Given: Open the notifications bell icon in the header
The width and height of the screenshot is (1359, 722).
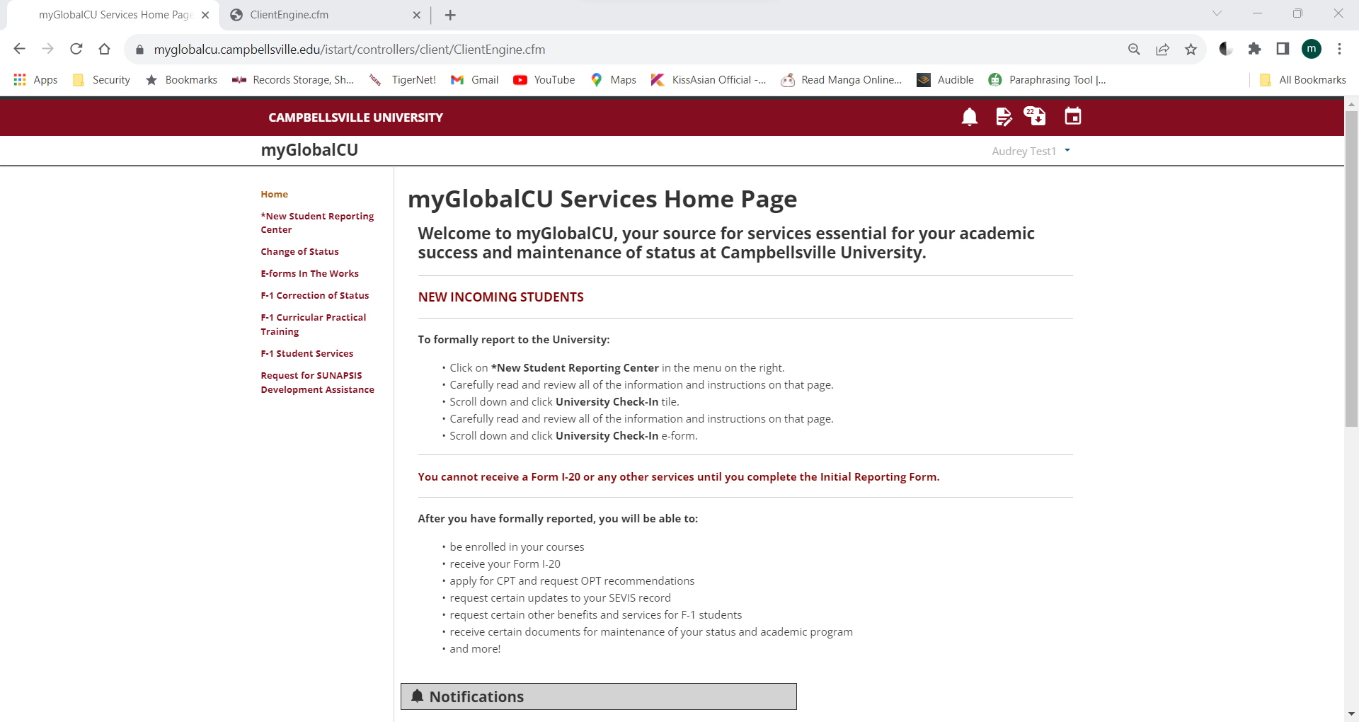Looking at the screenshot, I should [x=968, y=117].
